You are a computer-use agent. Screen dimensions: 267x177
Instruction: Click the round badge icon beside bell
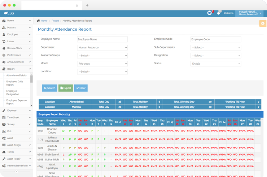(209, 13)
